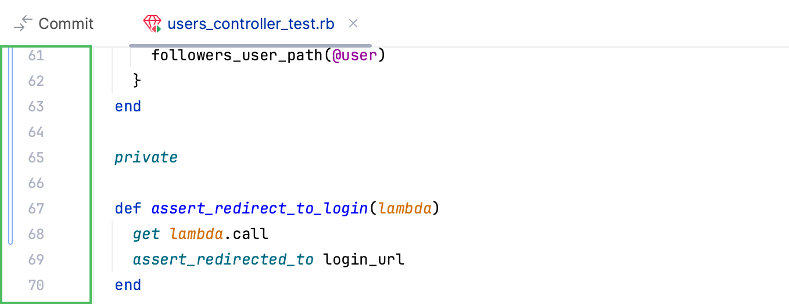This screenshot has height=304, width=789.
Task: Click line number 67 in the gutter
Action: pos(36,208)
